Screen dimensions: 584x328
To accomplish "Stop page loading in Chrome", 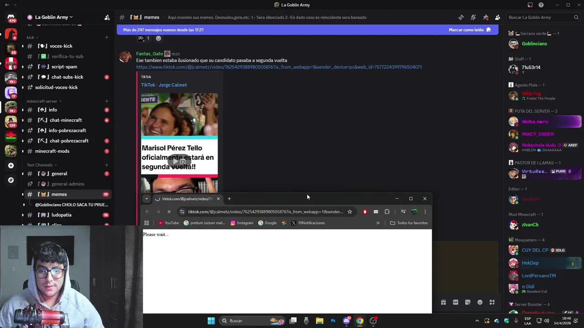I will [x=169, y=211].
